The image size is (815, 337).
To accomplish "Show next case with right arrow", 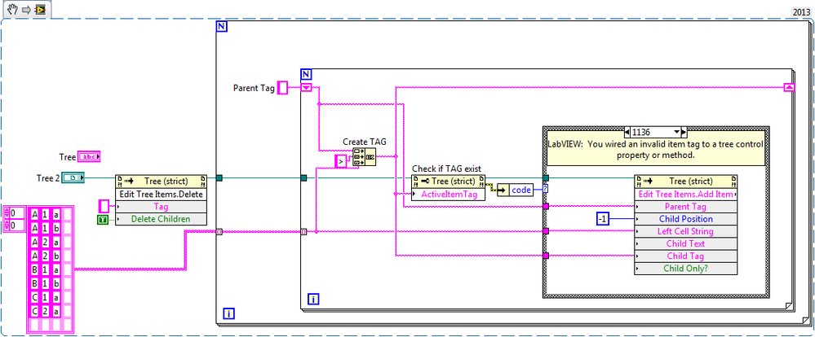I will pos(684,132).
